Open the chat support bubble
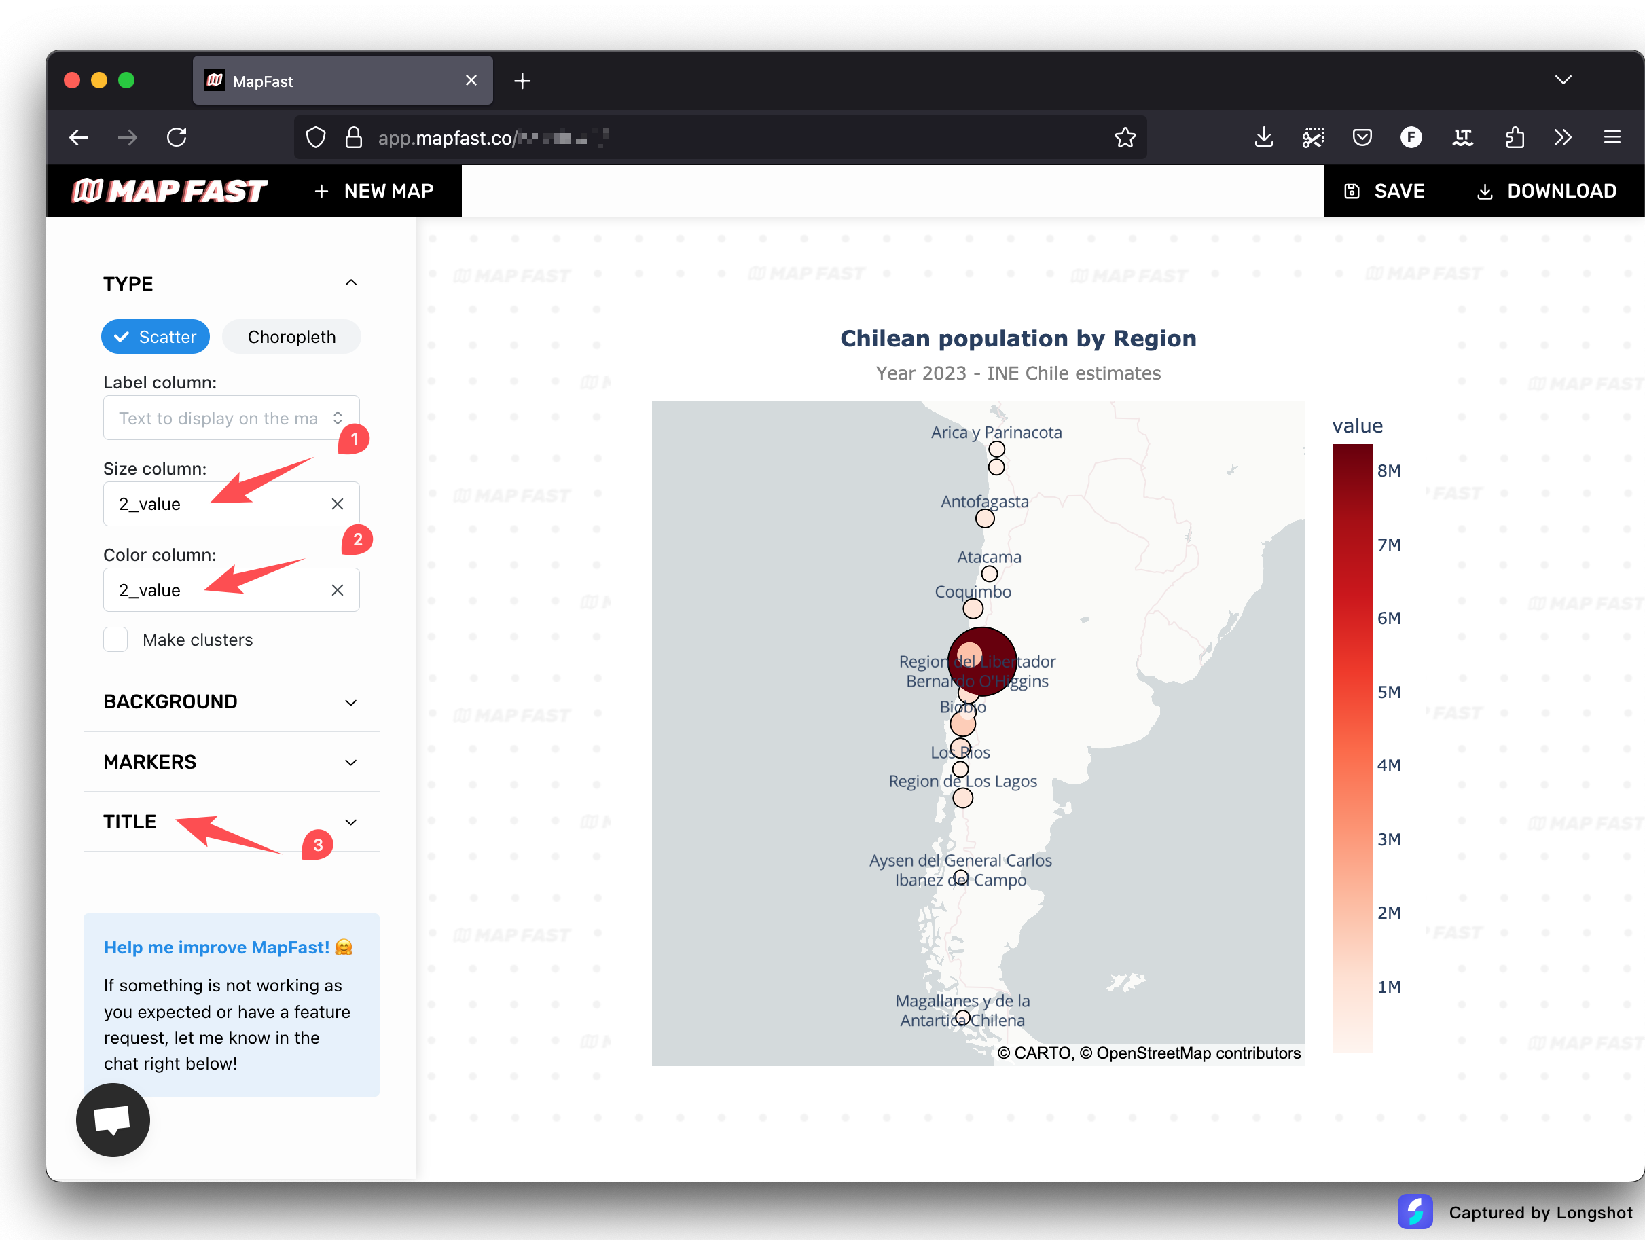This screenshot has height=1240, width=1645. click(113, 1120)
